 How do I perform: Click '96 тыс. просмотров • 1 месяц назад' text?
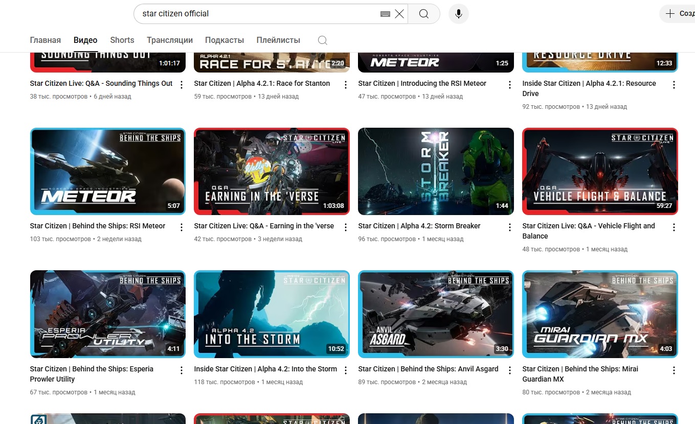(x=411, y=239)
